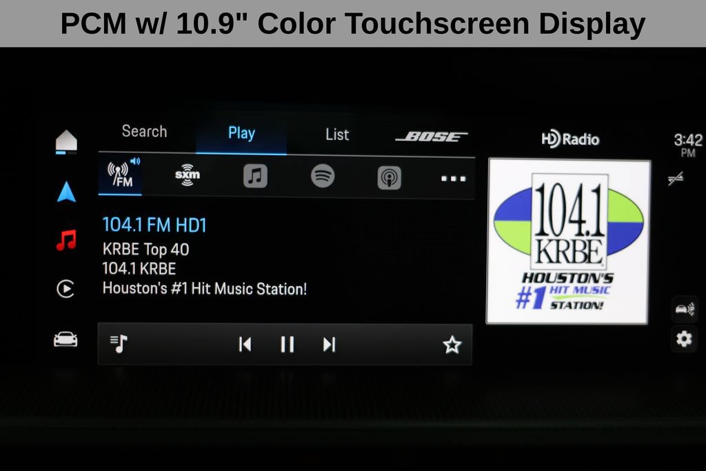
Task: Open the settings gear icon
Action: point(684,339)
